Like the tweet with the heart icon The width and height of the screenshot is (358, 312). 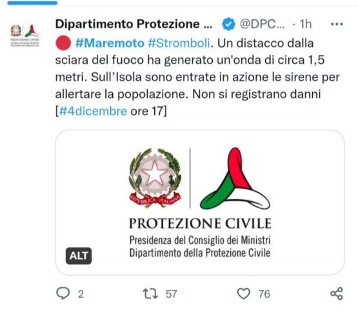coord(244,293)
